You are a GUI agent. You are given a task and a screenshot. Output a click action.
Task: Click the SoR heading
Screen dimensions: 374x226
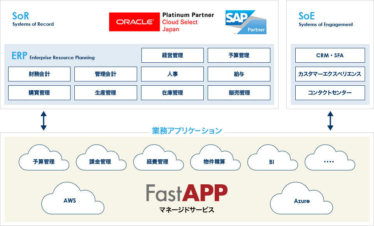pos(21,16)
